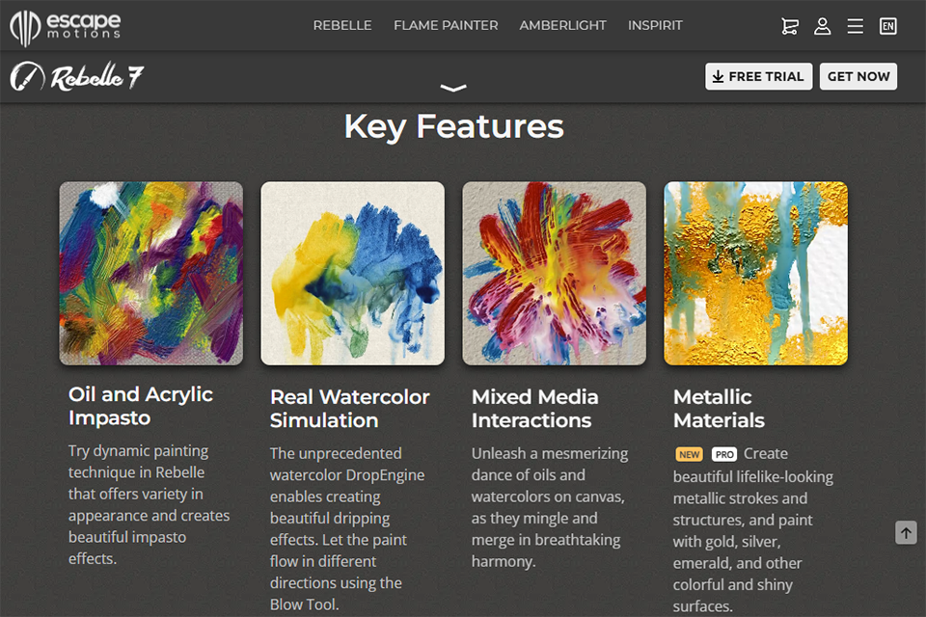Click the paragraph beginning 'The unprecedented'

347,529
